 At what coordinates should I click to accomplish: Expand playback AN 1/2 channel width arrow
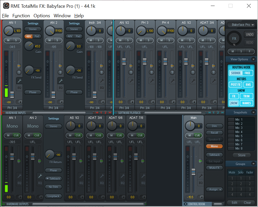coord(132,102)
